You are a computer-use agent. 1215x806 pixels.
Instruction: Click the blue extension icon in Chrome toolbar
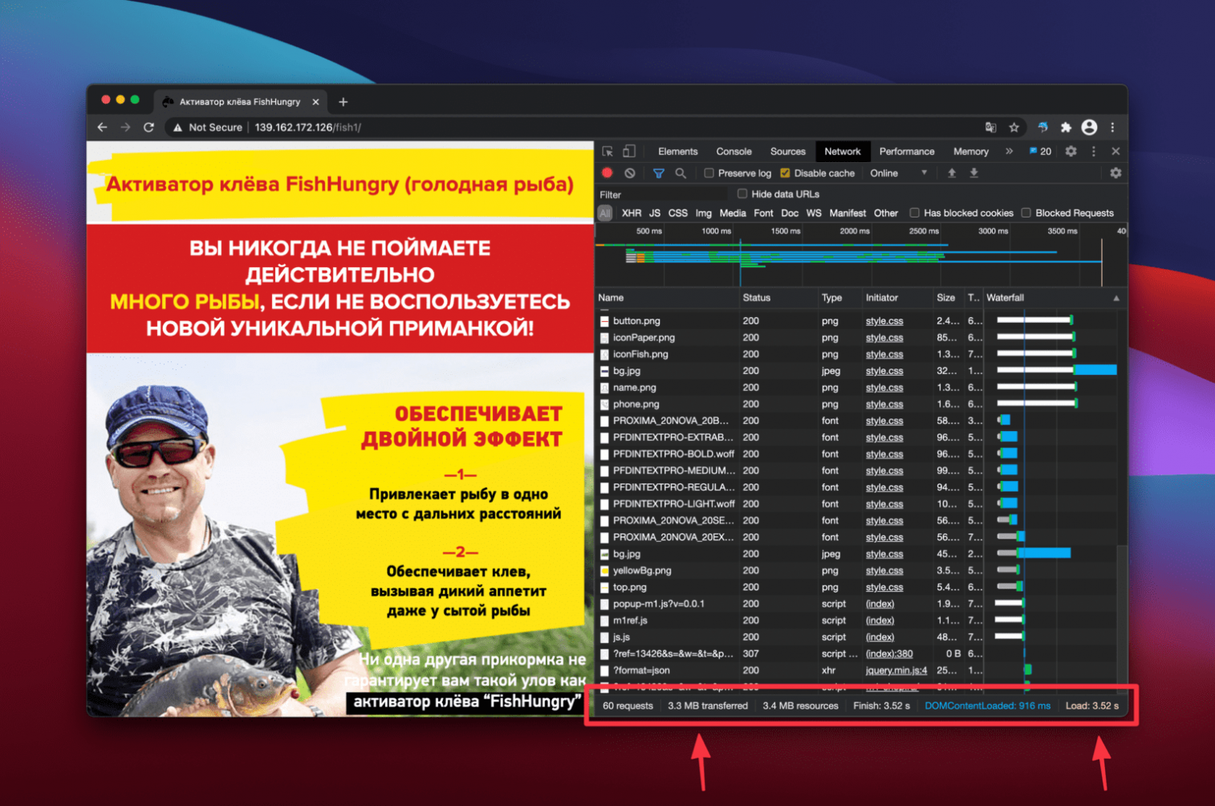coord(1042,127)
